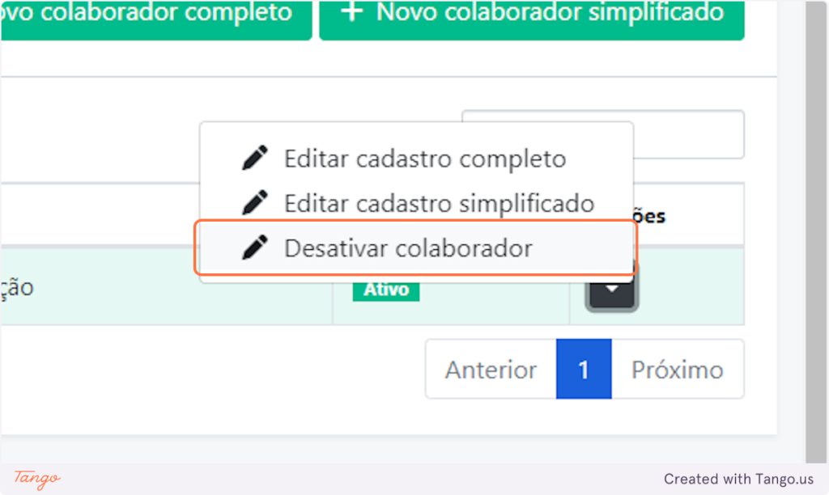Click the Tango logo in footer

tap(37, 479)
